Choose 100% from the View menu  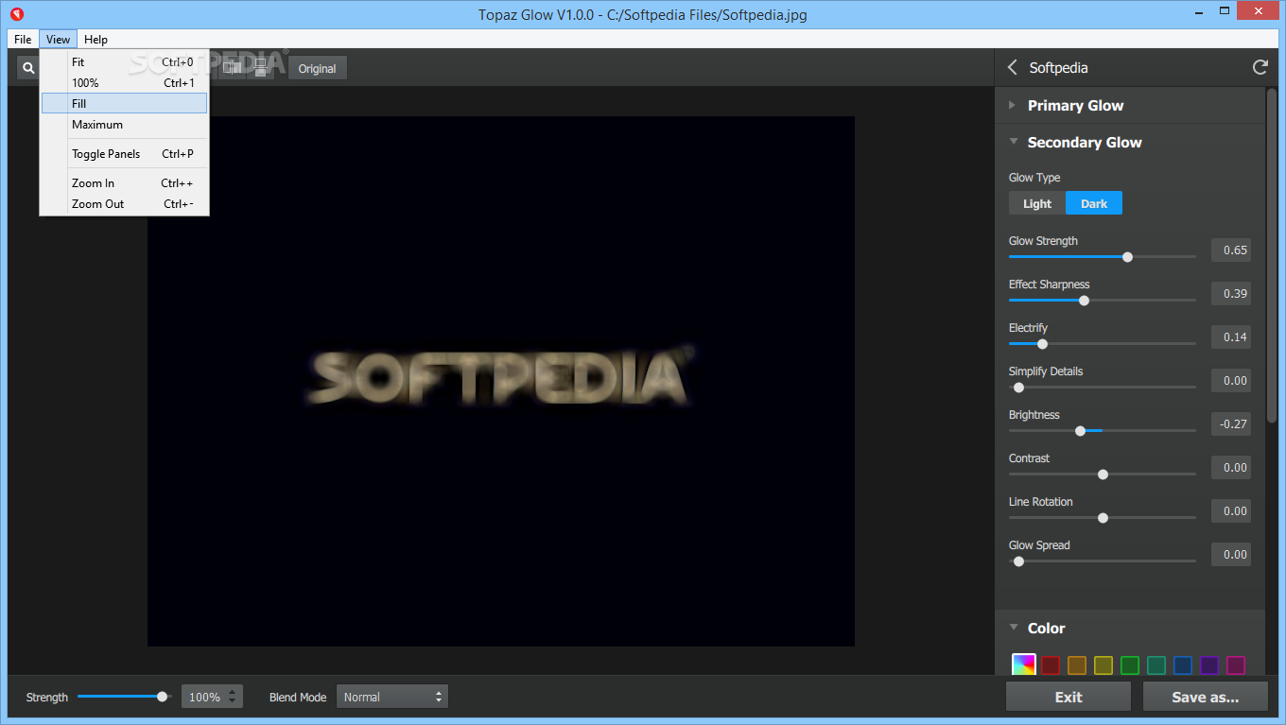[x=124, y=83]
